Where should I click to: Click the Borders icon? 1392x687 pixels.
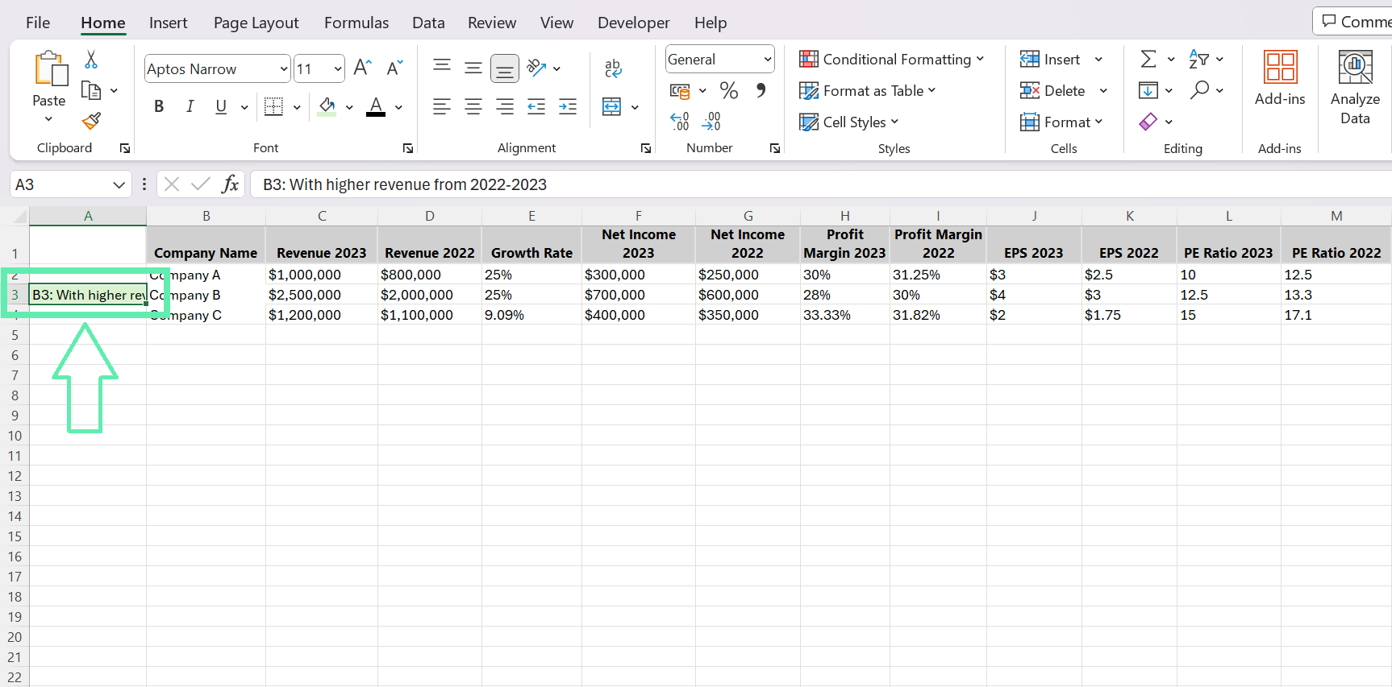coord(274,106)
